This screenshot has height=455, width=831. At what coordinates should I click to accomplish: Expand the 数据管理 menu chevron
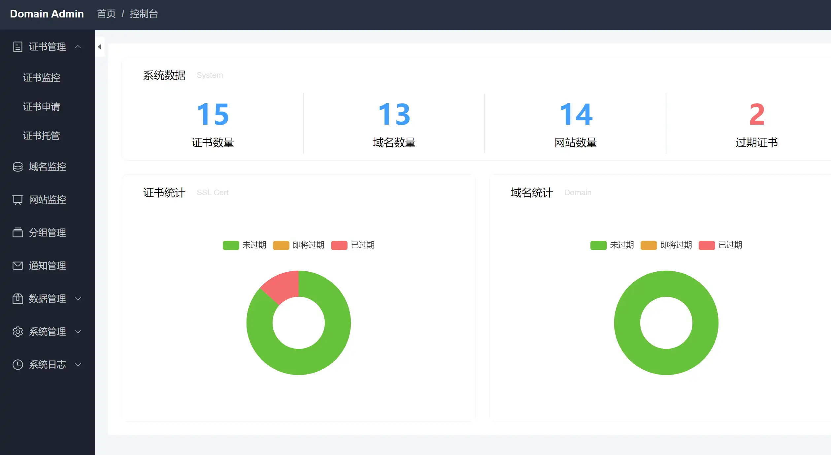(78, 299)
